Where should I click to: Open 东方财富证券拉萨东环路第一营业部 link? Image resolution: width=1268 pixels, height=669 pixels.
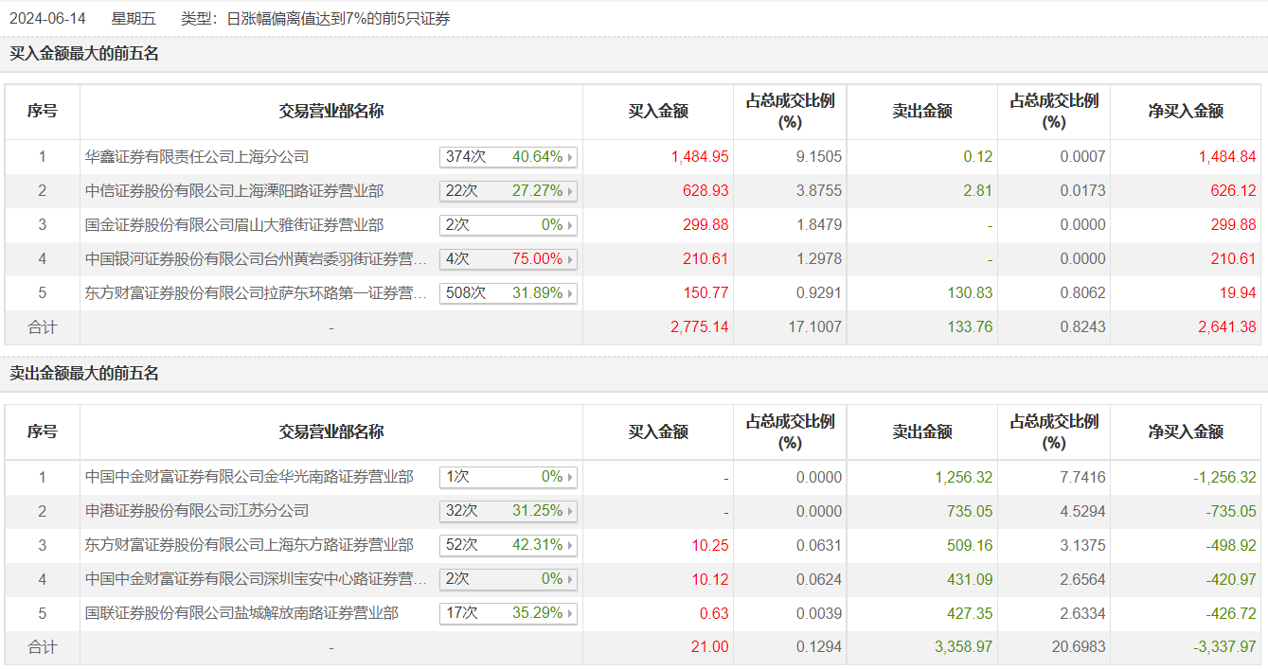[x=256, y=293]
